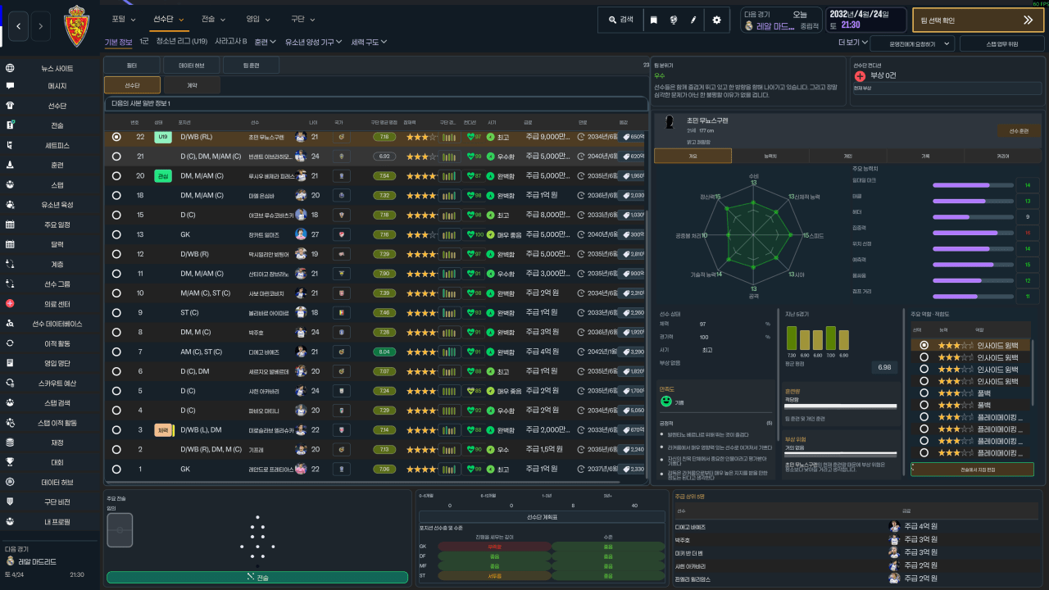Go forward with the right arrow button

pyautogui.click(x=41, y=27)
